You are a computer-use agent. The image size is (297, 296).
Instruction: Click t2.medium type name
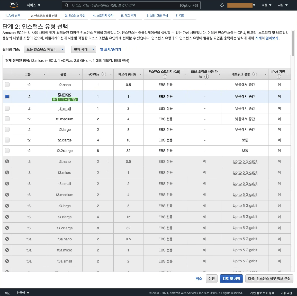coord(65,119)
